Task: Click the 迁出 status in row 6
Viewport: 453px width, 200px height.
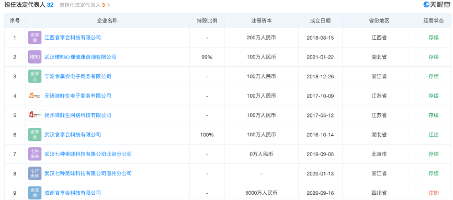Action: [x=434, y=135]
